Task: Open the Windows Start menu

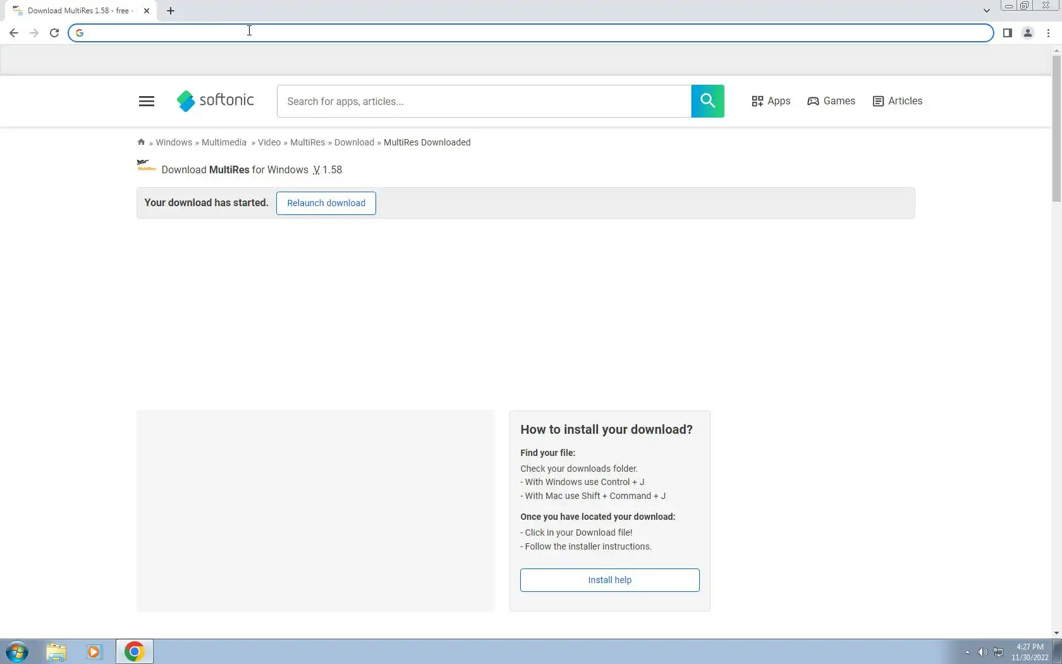Action: (x=17, y=652)
